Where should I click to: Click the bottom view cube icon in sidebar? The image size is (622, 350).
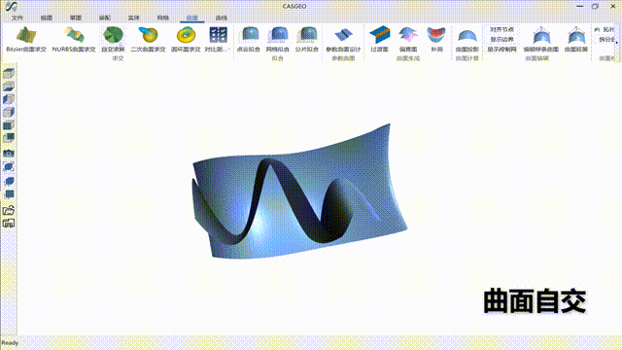tap(9, 87)
